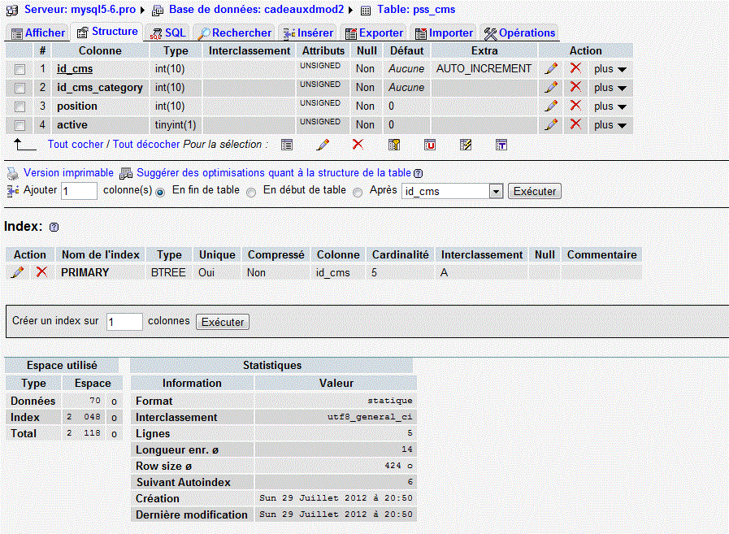Click the 'Tout cocher' link
Viewport: 729px width, 534px height.
[76, 144]
